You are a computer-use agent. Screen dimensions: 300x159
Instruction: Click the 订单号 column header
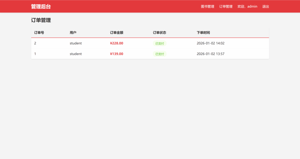pos(39,33)
